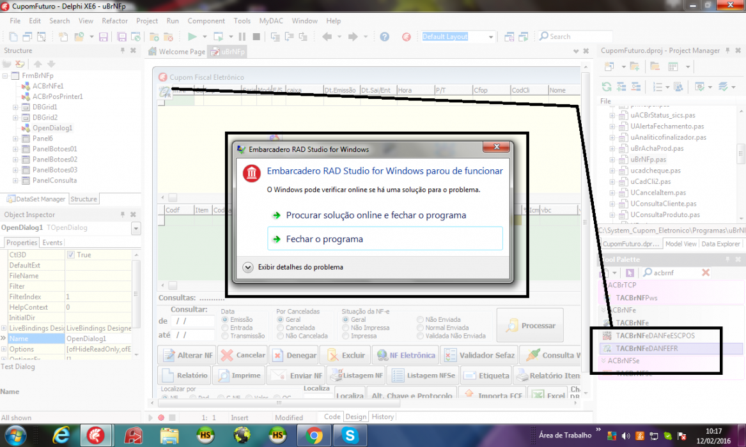Image resolution: width=746 pixels, height=447 pixels.
Task: Click the Add File to Project toolbar icon
Action: [154, 36]
